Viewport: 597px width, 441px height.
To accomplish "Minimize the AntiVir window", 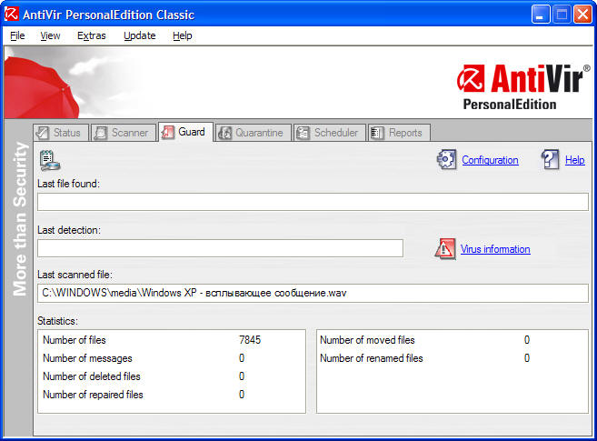I will (541, 15).
